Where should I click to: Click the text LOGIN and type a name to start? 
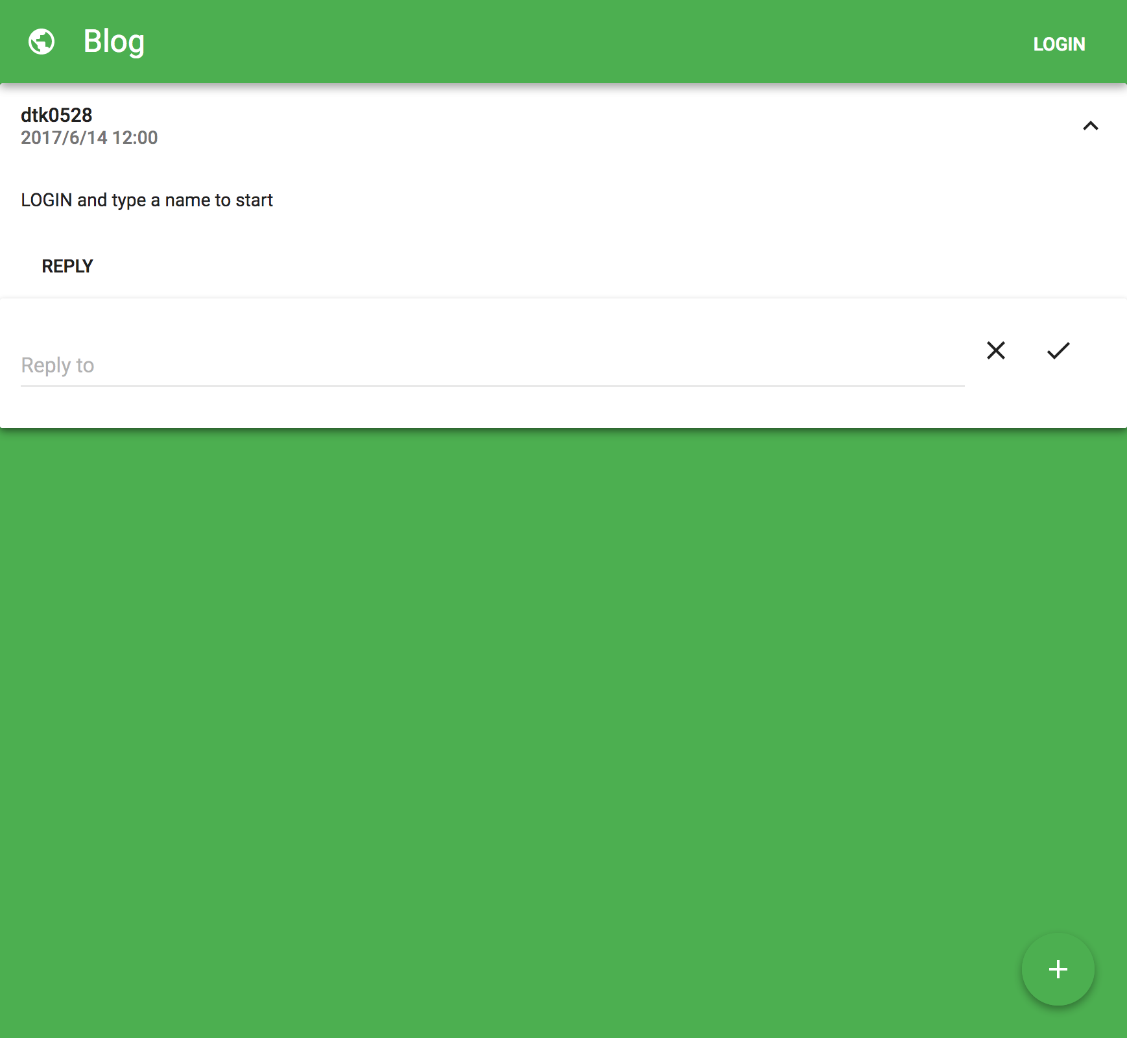coord(147,200)
